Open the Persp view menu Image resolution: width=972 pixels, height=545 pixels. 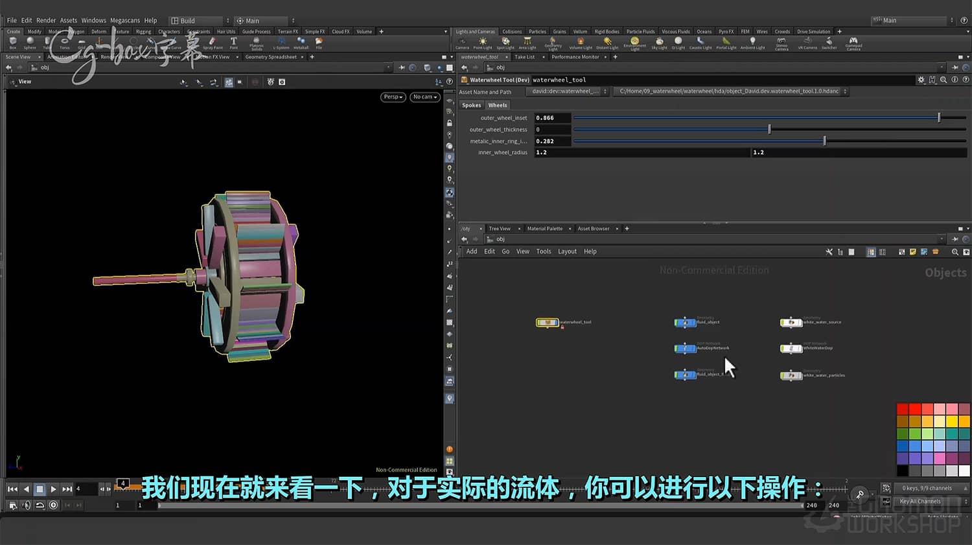coord(392,97)
